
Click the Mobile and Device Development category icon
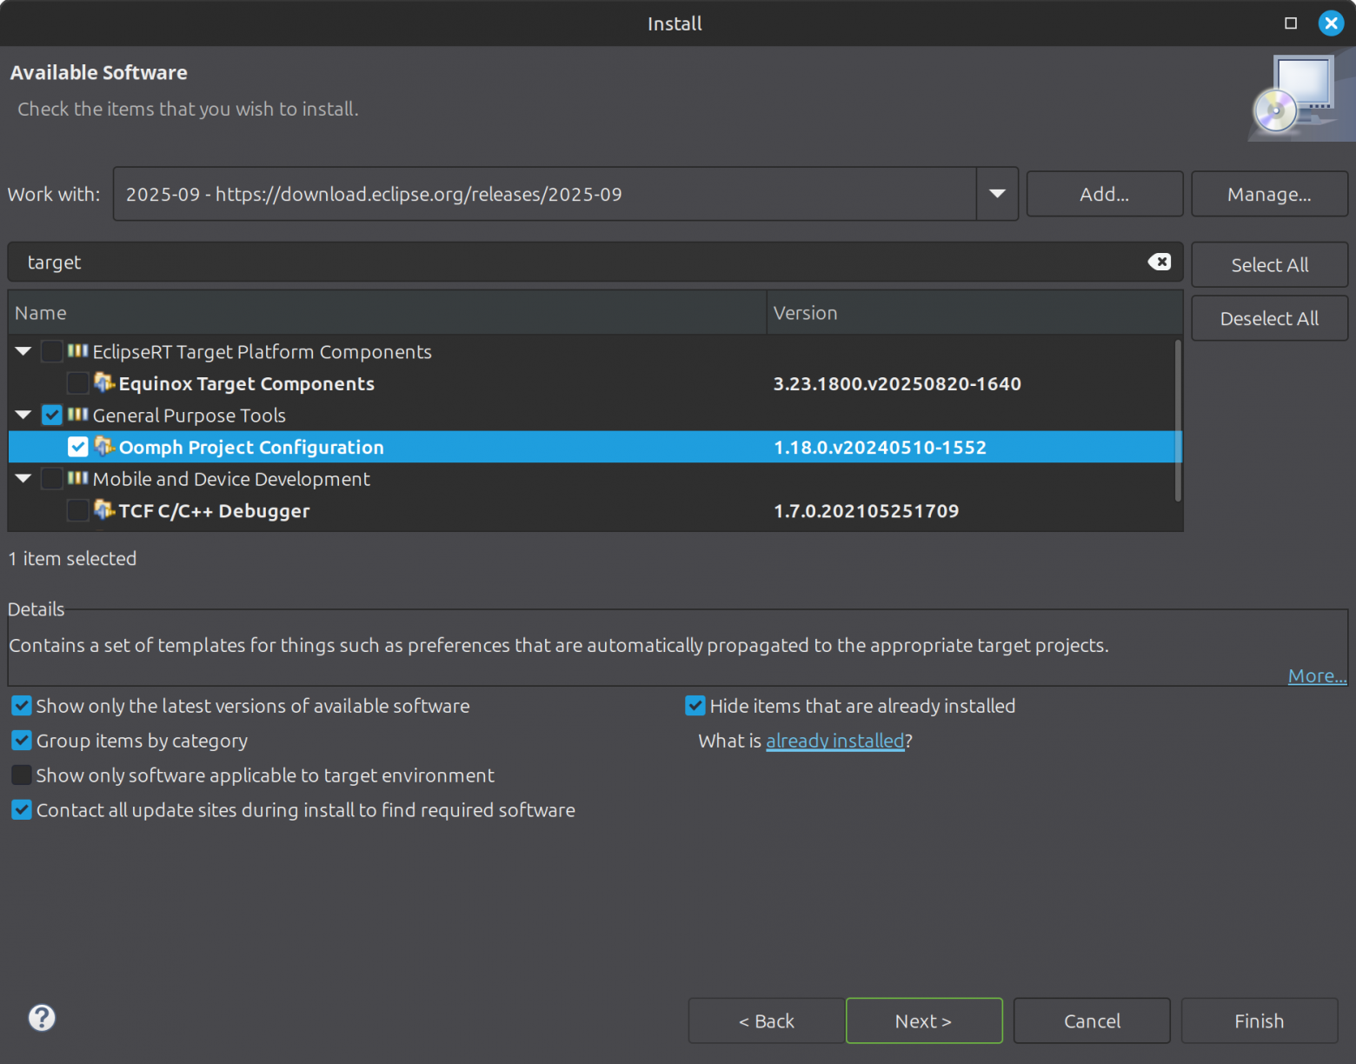pyautogui.click(x=78, y=478)
